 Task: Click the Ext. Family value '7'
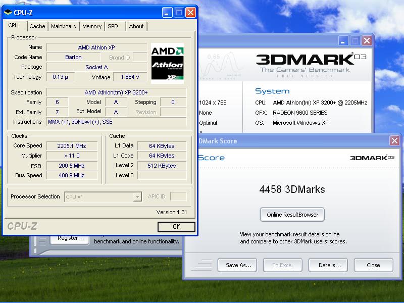pos(57,112)
